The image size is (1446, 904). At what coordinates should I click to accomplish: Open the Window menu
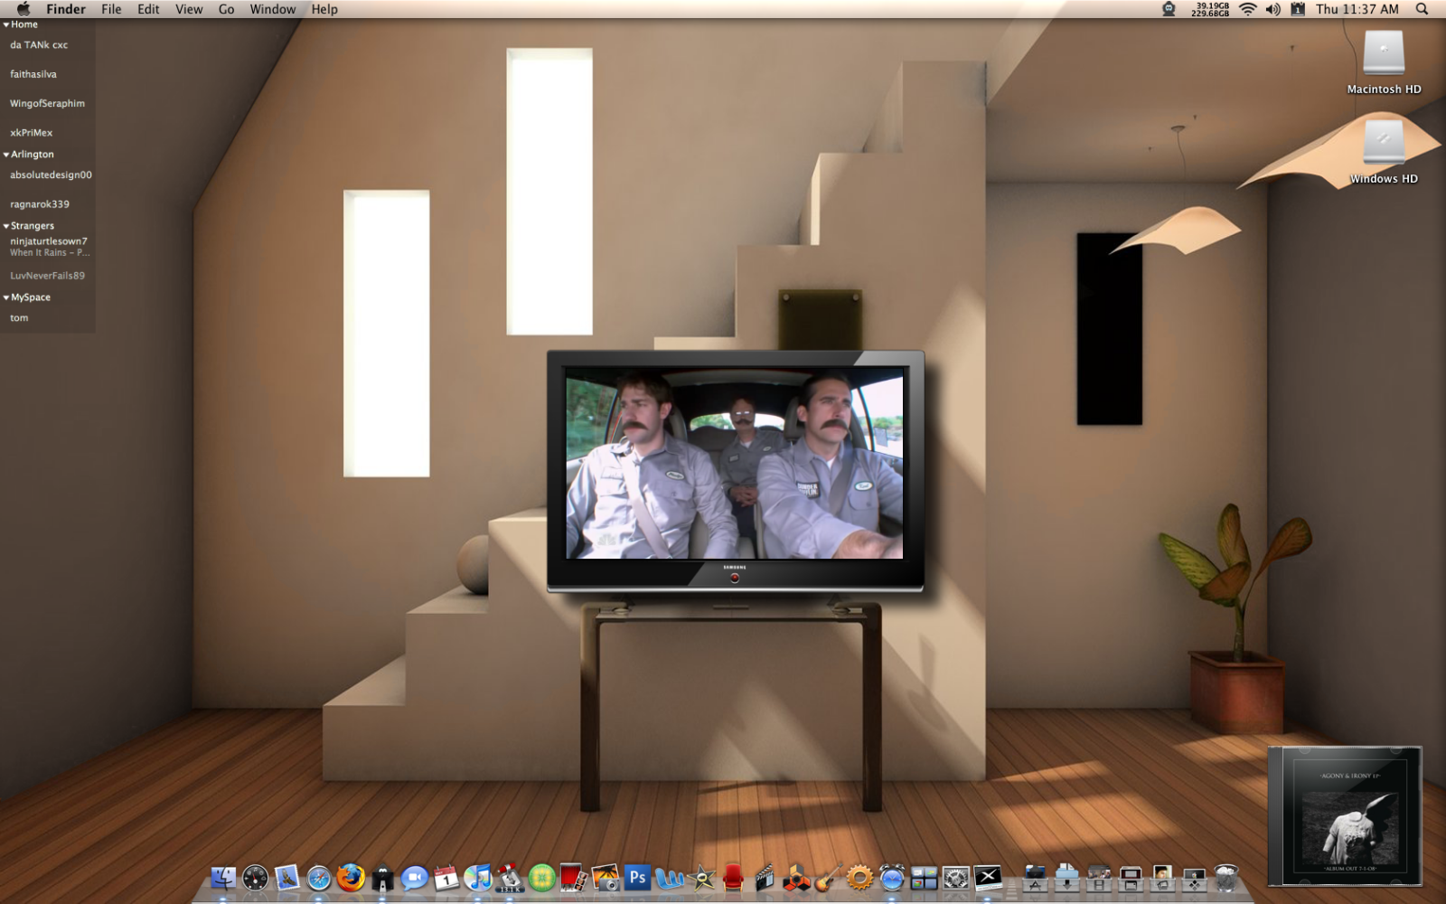coord(273,9)
